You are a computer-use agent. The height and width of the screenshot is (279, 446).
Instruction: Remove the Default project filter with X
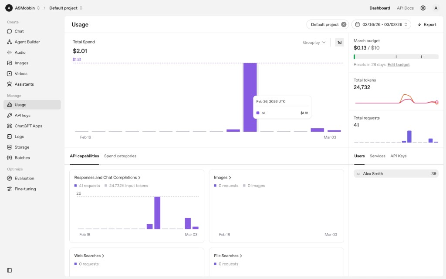point(344,24)
